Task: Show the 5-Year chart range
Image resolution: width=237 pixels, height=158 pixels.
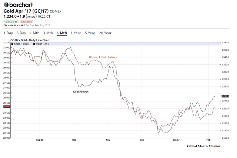Action: (x=90, y=33)
